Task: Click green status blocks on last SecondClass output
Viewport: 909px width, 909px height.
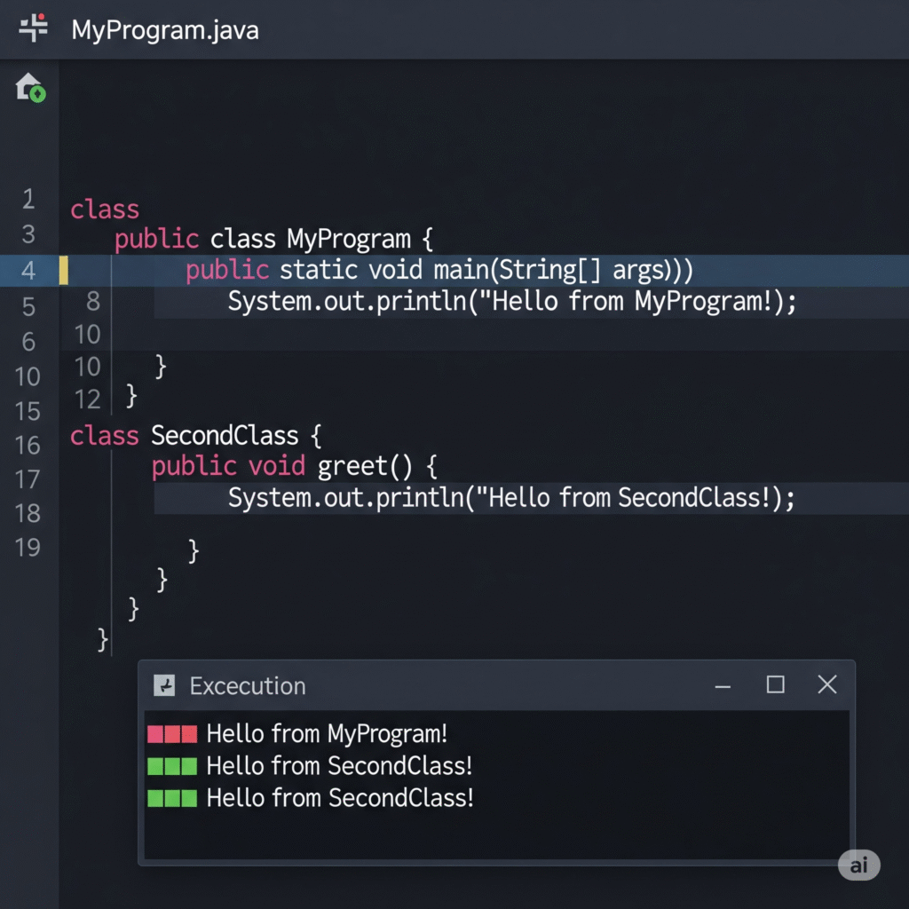Action: (172, 798)
